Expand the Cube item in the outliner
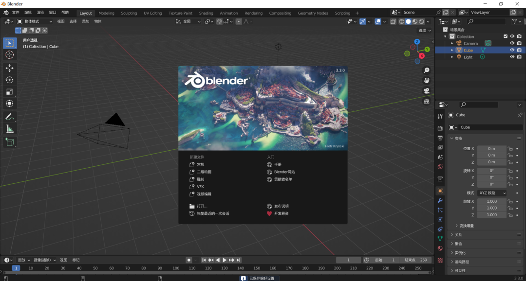526x281 pixels. (452, 50)
